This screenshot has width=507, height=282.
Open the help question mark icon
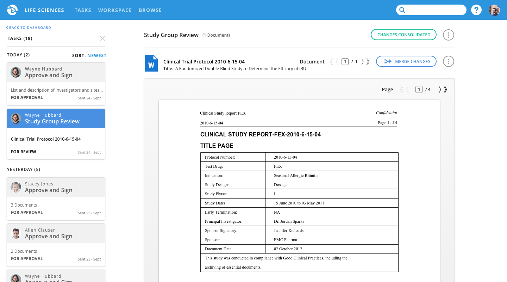476,10
